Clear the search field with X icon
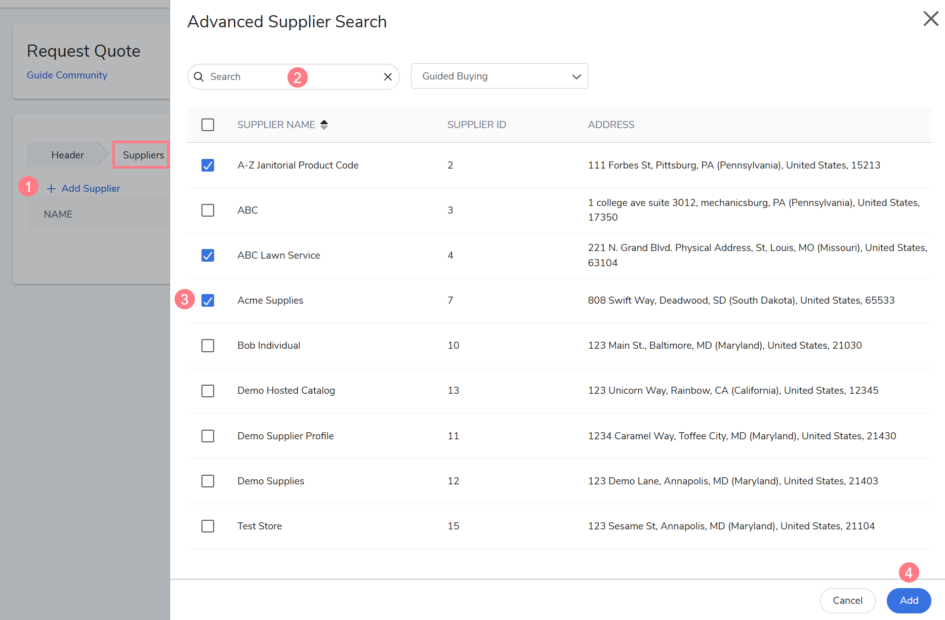 click(388, 76)
